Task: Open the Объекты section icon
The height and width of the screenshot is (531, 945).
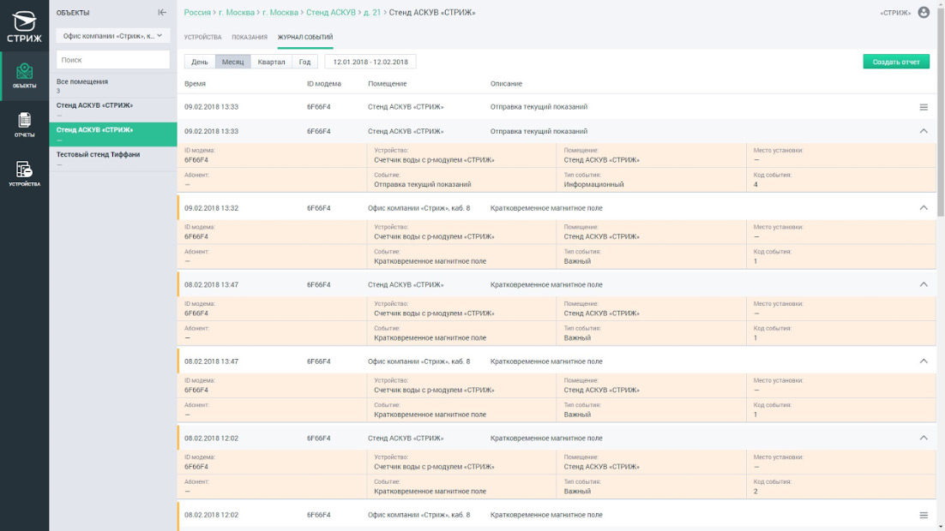Action: (24, 76)
